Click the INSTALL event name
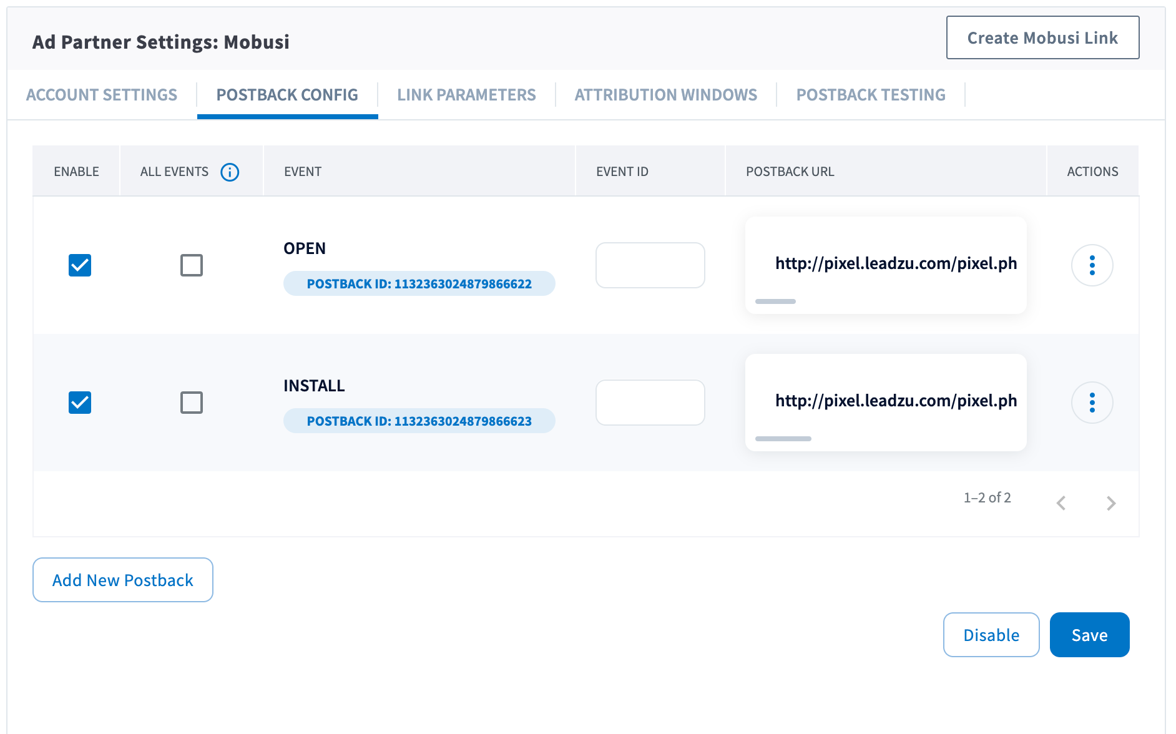The width and height of the screenshot is (1176, 734). click(x=314, y=386)
